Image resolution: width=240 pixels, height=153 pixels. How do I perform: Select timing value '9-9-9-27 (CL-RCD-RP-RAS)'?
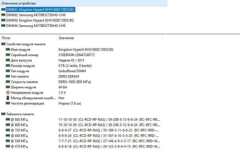(x=79, y=130)
